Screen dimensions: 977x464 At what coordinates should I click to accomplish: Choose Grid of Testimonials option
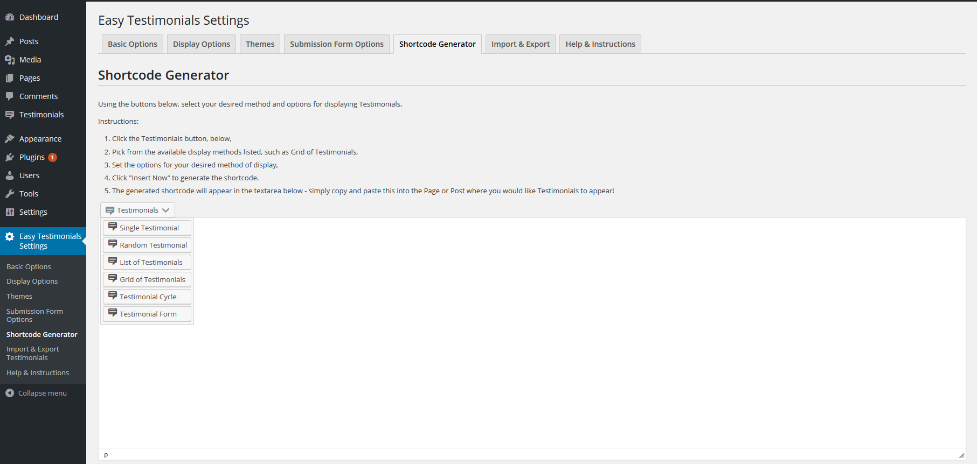pos(147,280)
